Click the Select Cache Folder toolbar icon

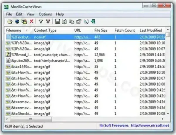[x=10, y=21]
